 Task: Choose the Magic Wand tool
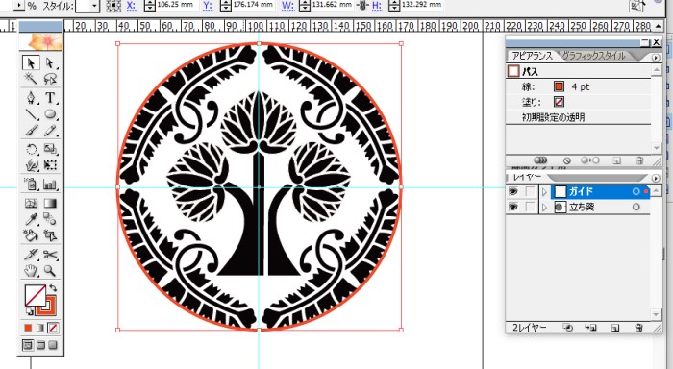tap(31, 79)
